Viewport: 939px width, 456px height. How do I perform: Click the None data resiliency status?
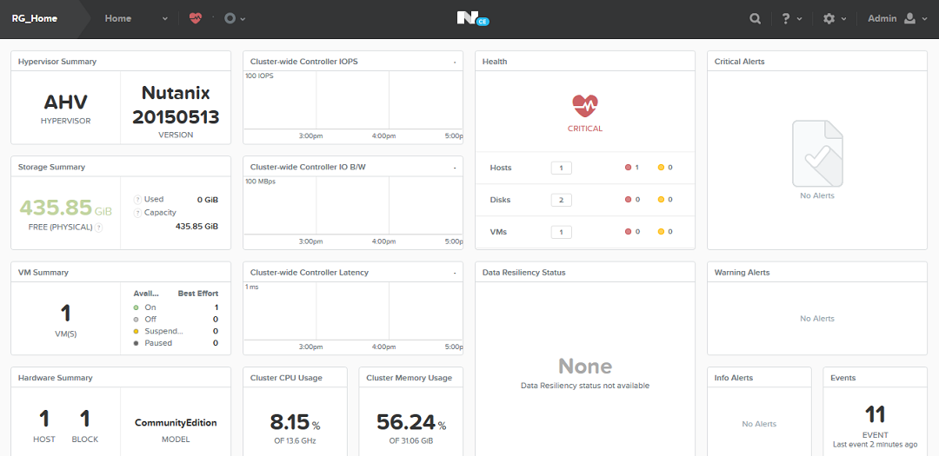(x=585, y=367)
